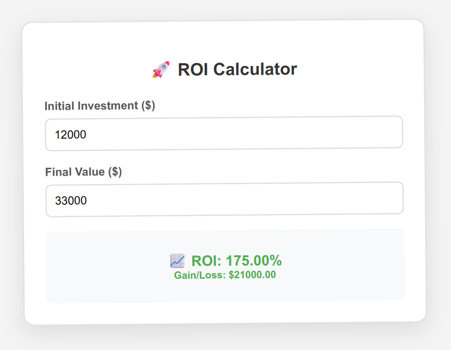Click the Gain/Loss: $21000.00 text
Image resolution: width=451 pixels, height=350 pixels.
(x=225, y=275)
